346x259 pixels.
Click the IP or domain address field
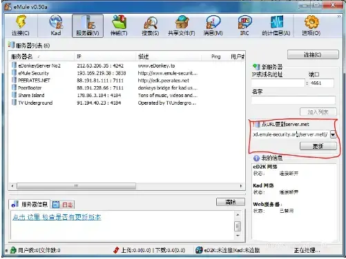[278, 83]
